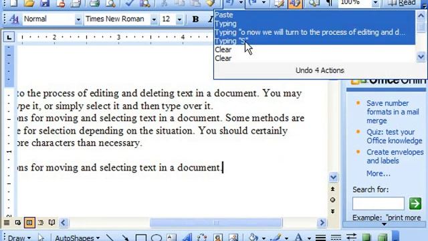Insert Picture from file icon
The height and width of the screenshot is (241, 428).
tap(233, 237)
